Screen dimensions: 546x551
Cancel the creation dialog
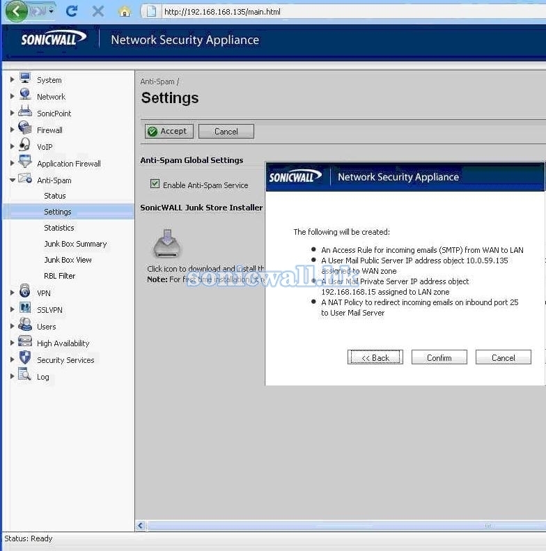point(503,357)
